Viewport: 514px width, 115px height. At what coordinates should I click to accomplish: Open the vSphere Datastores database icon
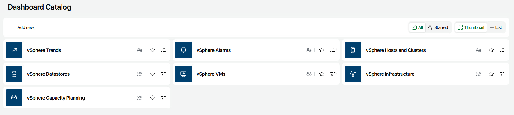(14, 74)
